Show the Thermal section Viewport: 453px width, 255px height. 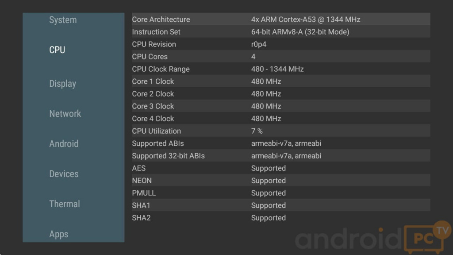(x=65, y=204)
